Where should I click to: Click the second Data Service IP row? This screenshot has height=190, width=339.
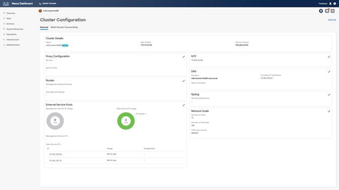coord(116,160)
